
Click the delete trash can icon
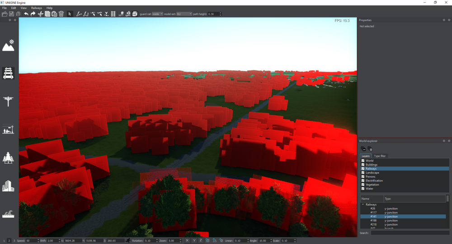coord(61,14)
